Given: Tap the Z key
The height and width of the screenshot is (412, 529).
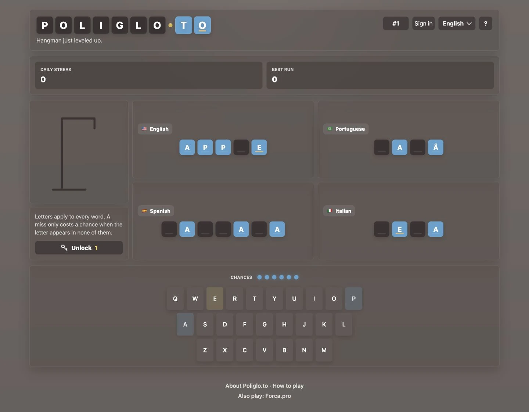Looking at the screenshot, I should tap(205, 350).
